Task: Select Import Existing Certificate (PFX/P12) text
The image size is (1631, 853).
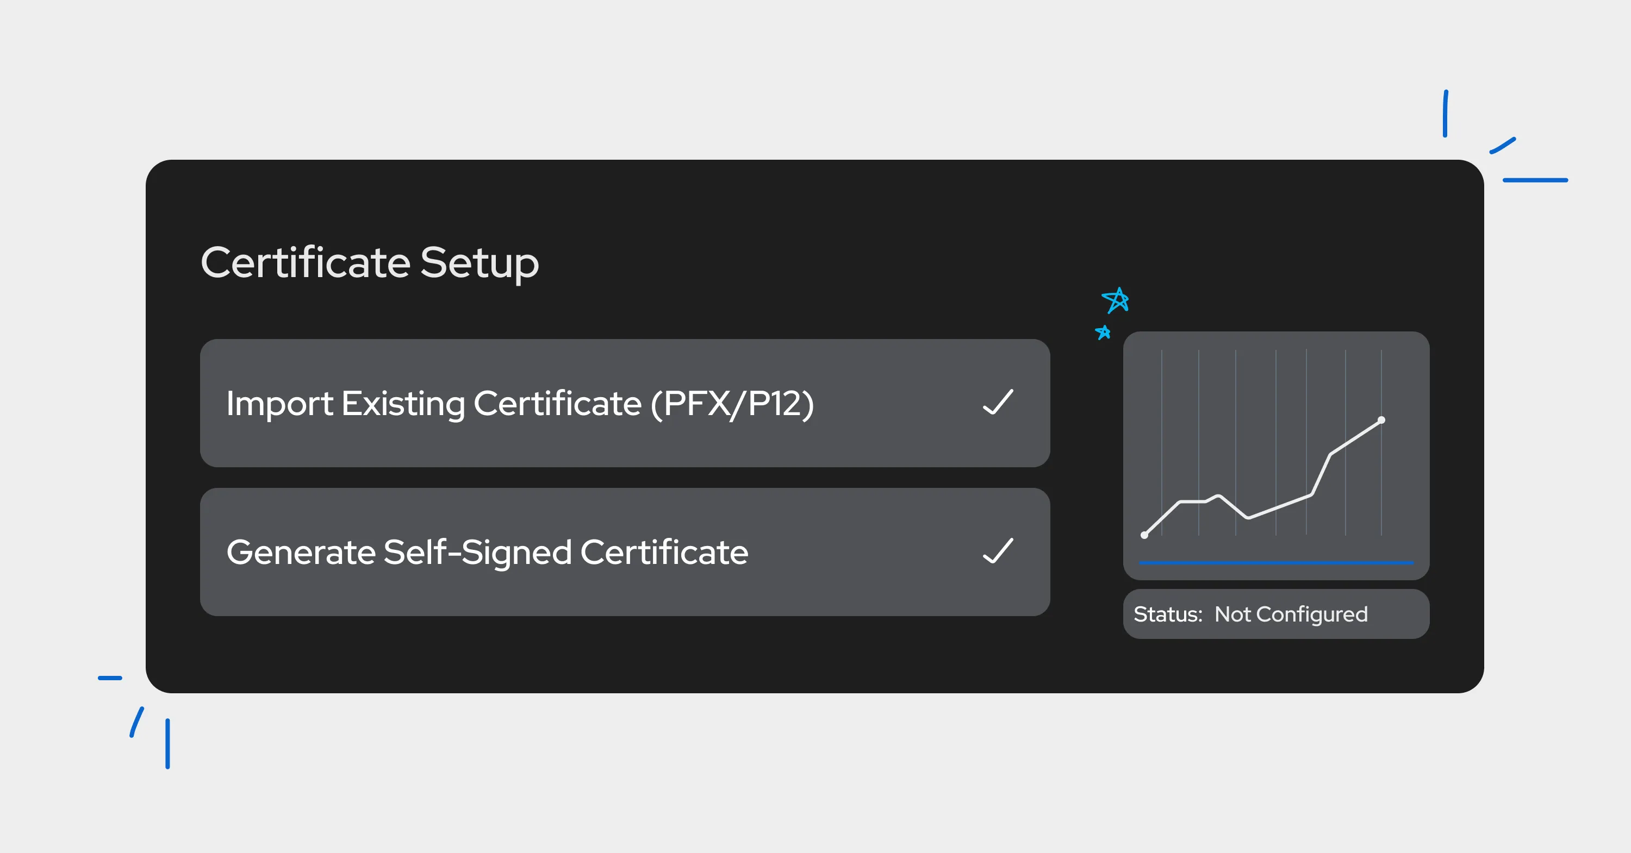Action: click(520, 404)
